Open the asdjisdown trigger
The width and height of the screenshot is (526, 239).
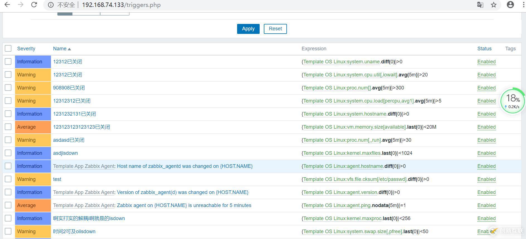pos(65,153)
